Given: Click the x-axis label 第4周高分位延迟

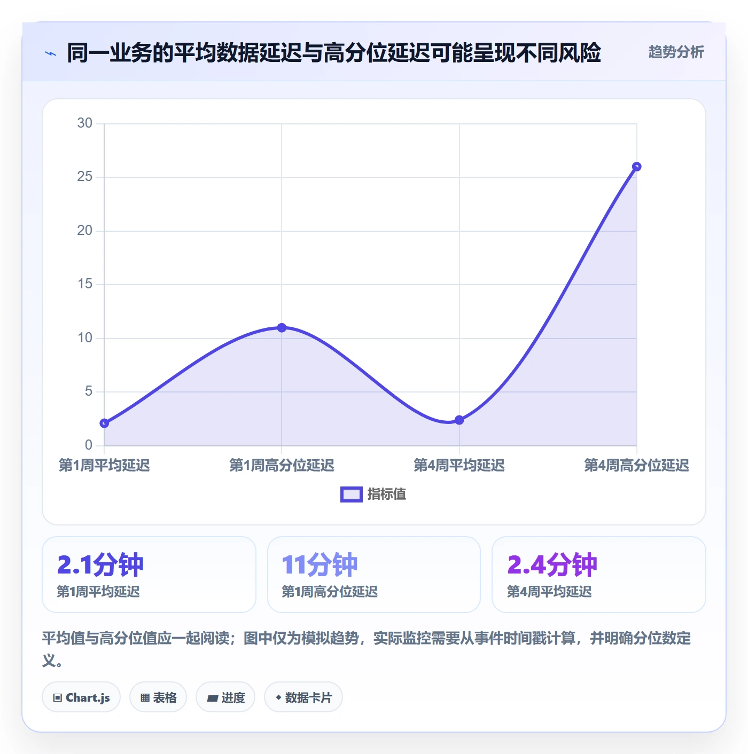Looking at the screenshot, I should coord(636,466).
